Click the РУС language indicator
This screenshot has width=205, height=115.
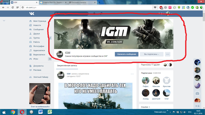(x=190, y=112)
